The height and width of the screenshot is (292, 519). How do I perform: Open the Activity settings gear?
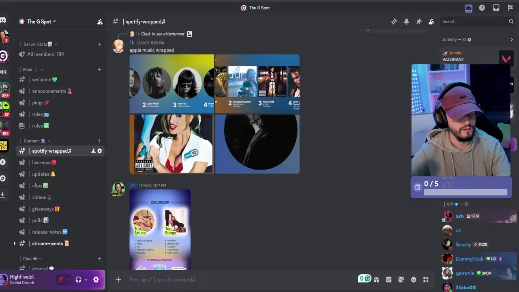point(469,40)
